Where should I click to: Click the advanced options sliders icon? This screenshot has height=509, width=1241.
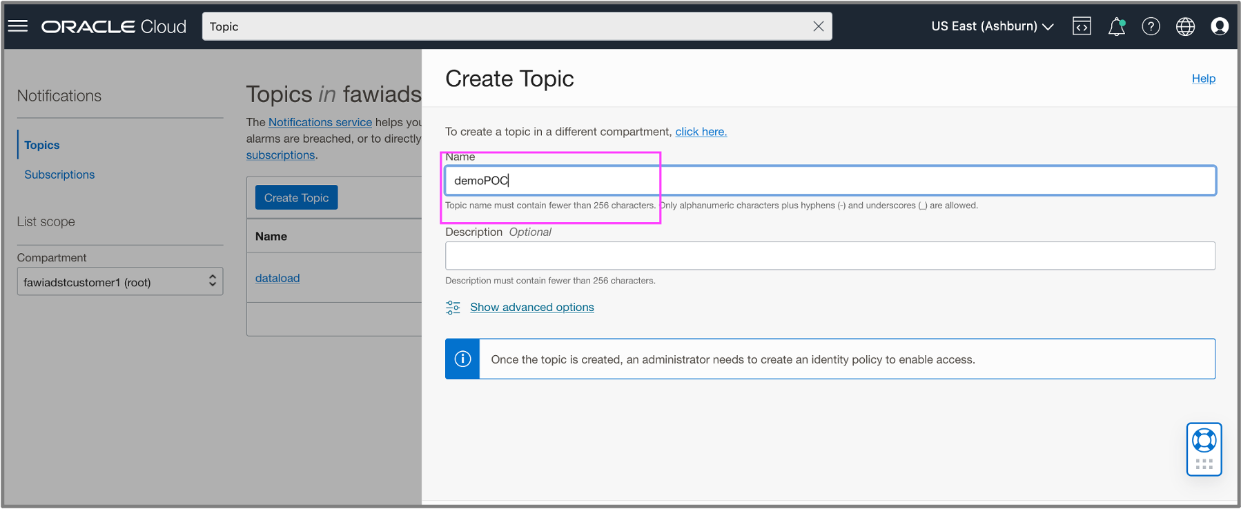pos(453,307)
